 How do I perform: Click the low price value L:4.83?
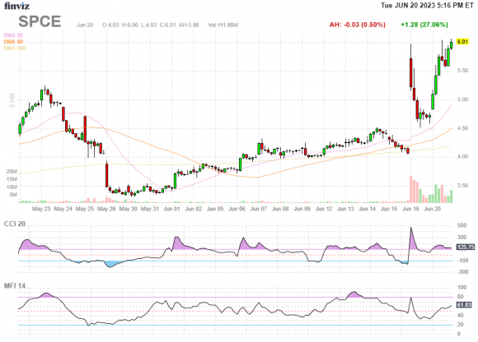[149, 25]
